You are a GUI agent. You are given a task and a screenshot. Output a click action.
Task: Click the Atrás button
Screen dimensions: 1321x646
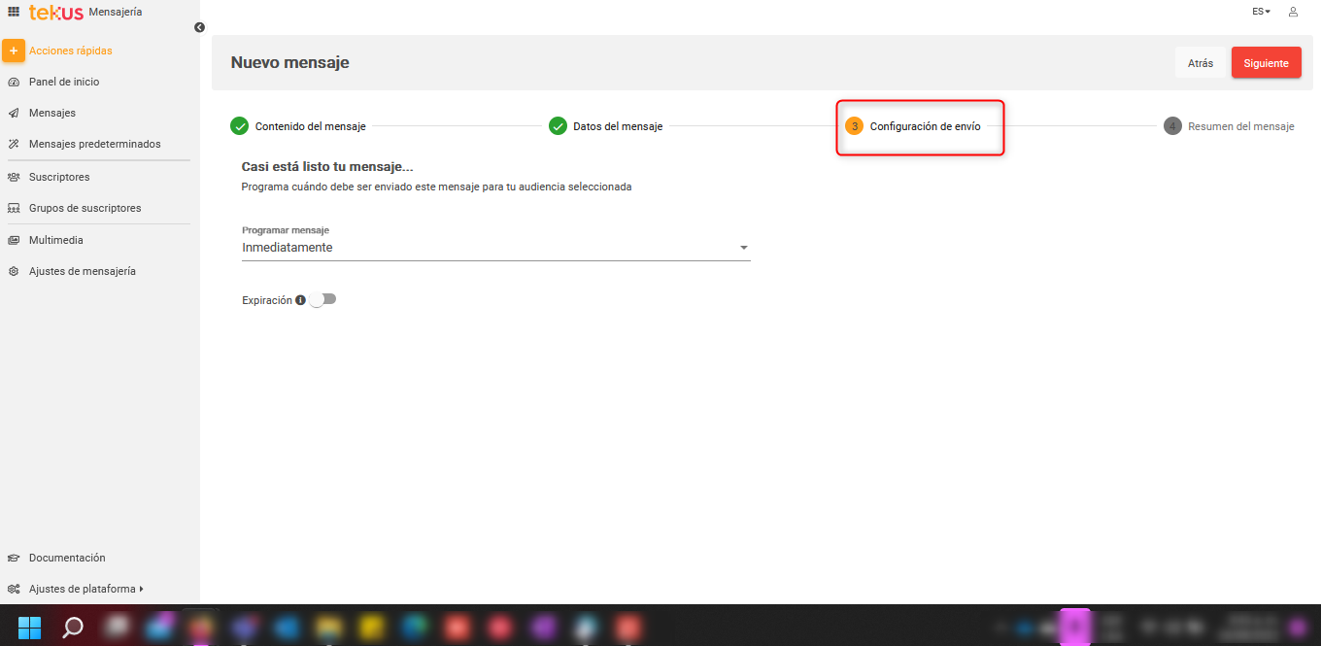click(x=1201, y=63)
